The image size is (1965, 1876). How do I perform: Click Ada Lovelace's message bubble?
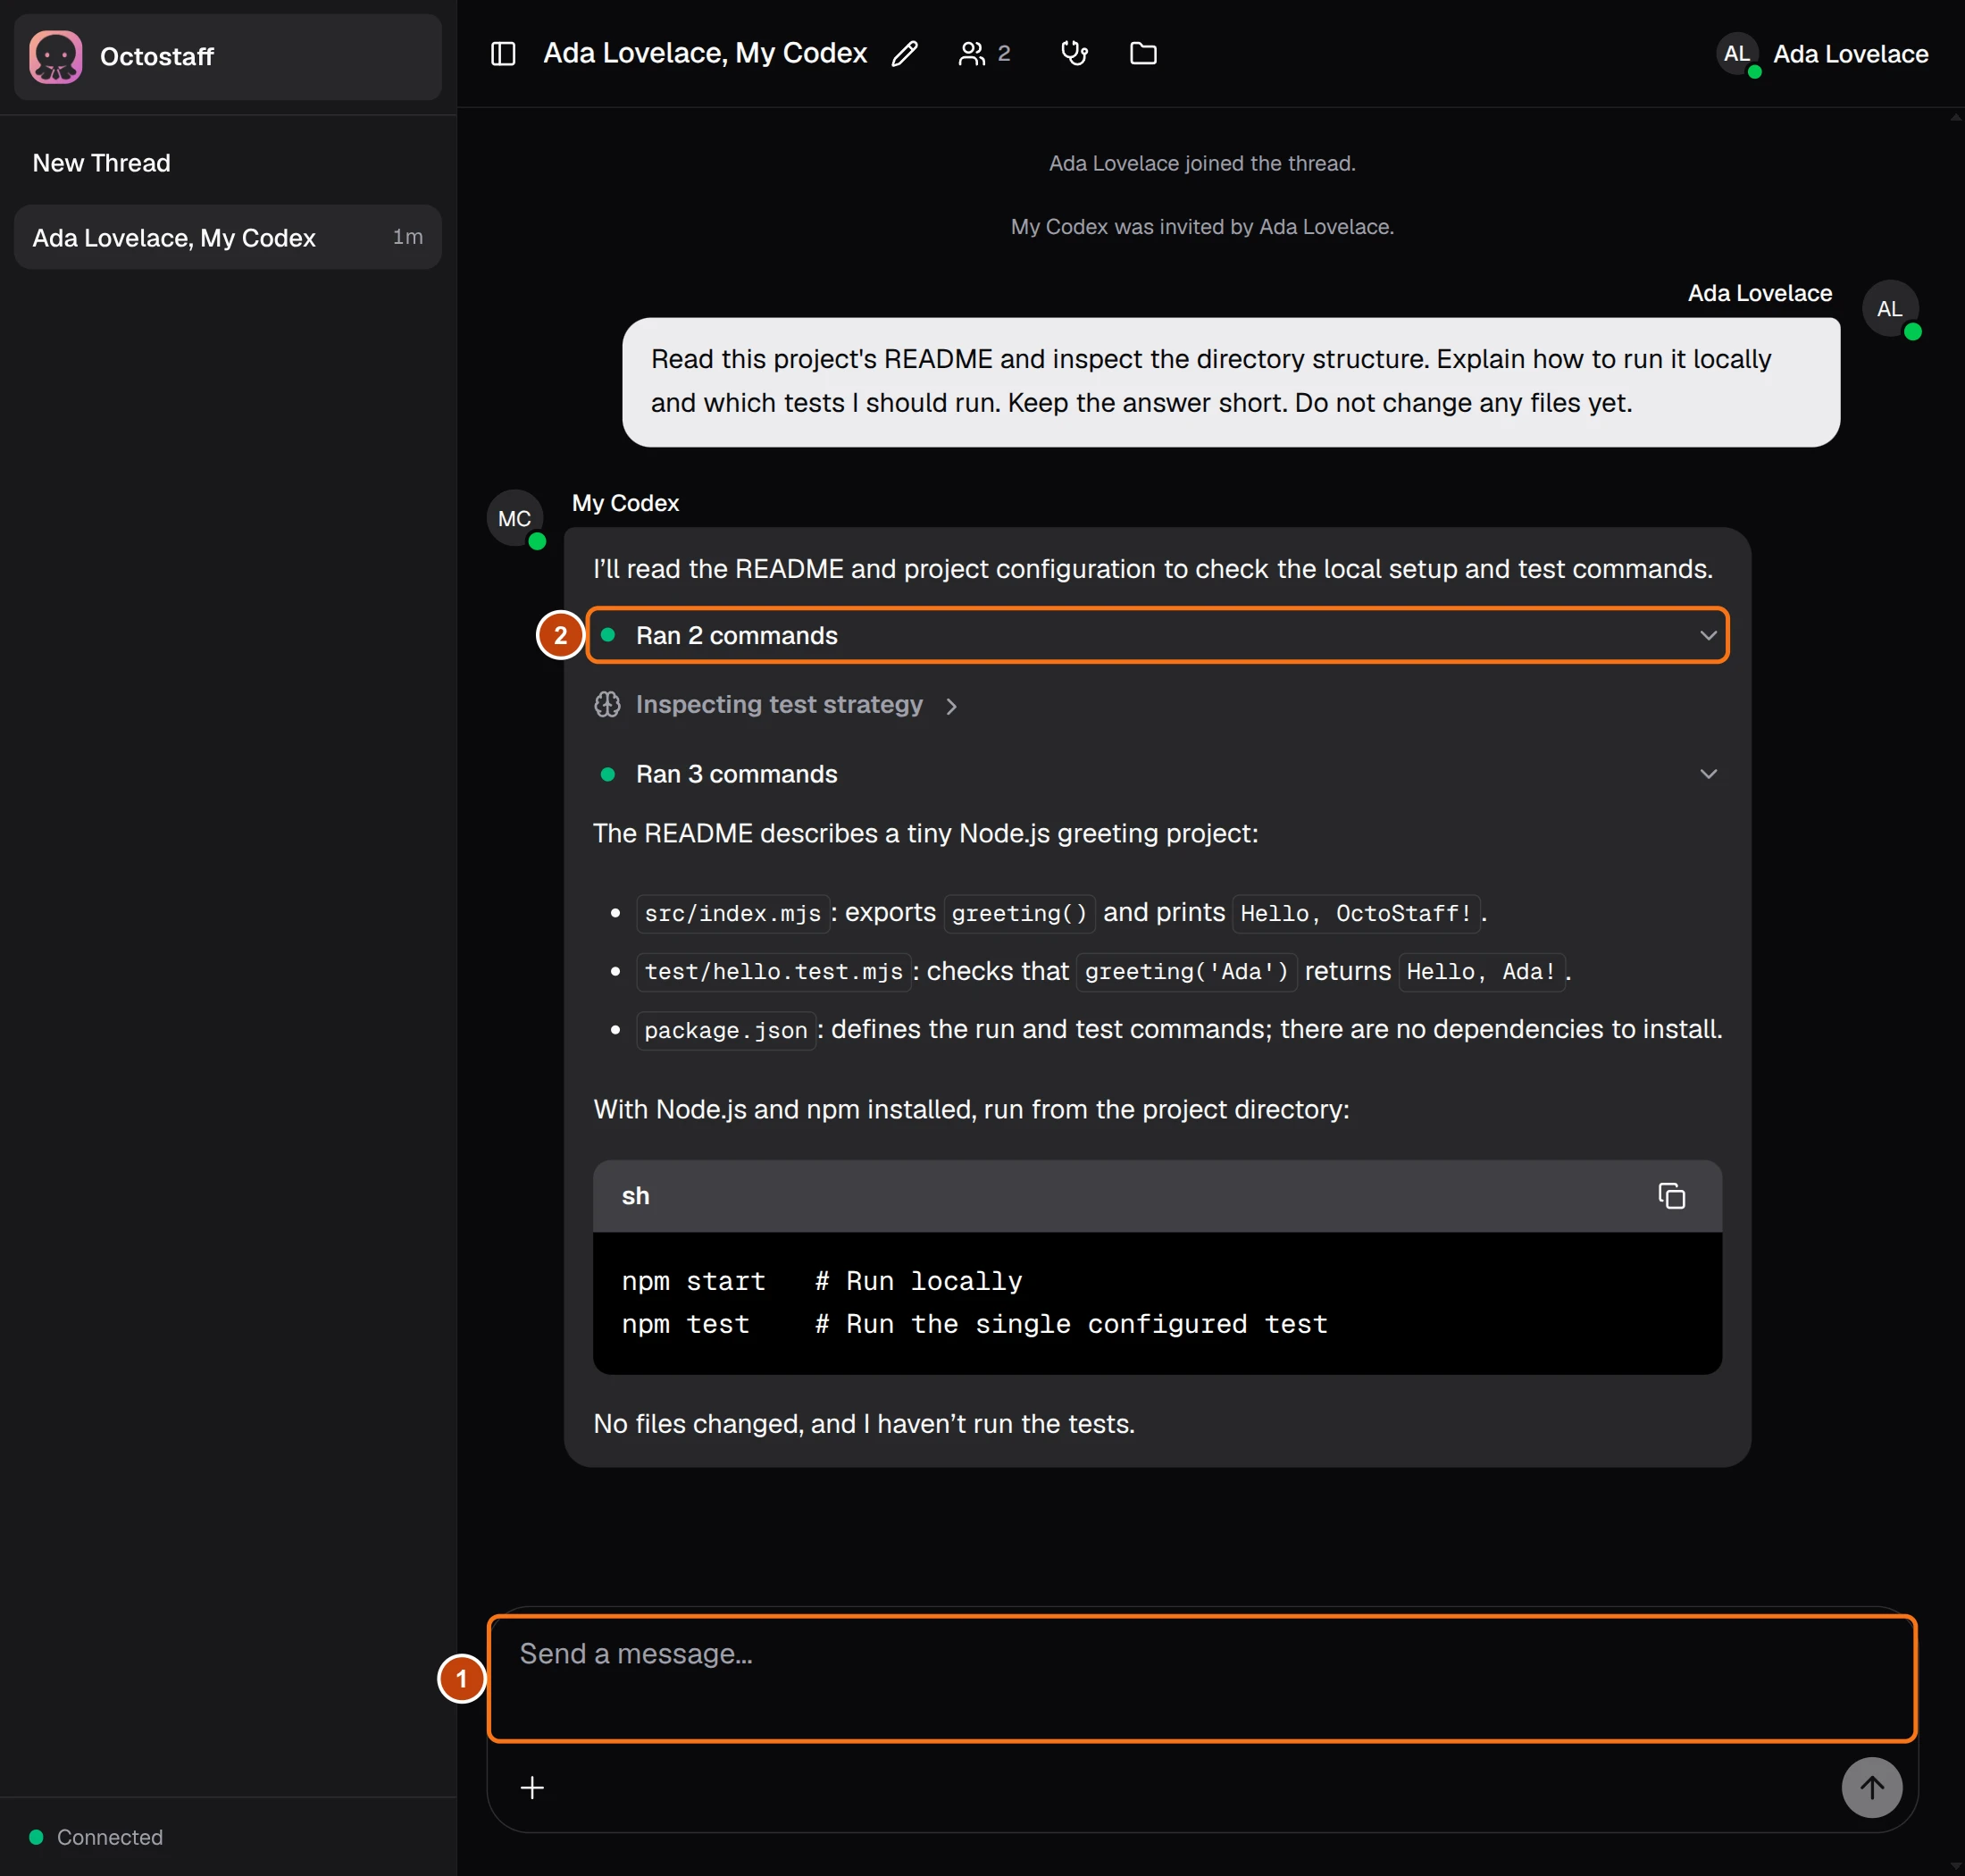1230,382
